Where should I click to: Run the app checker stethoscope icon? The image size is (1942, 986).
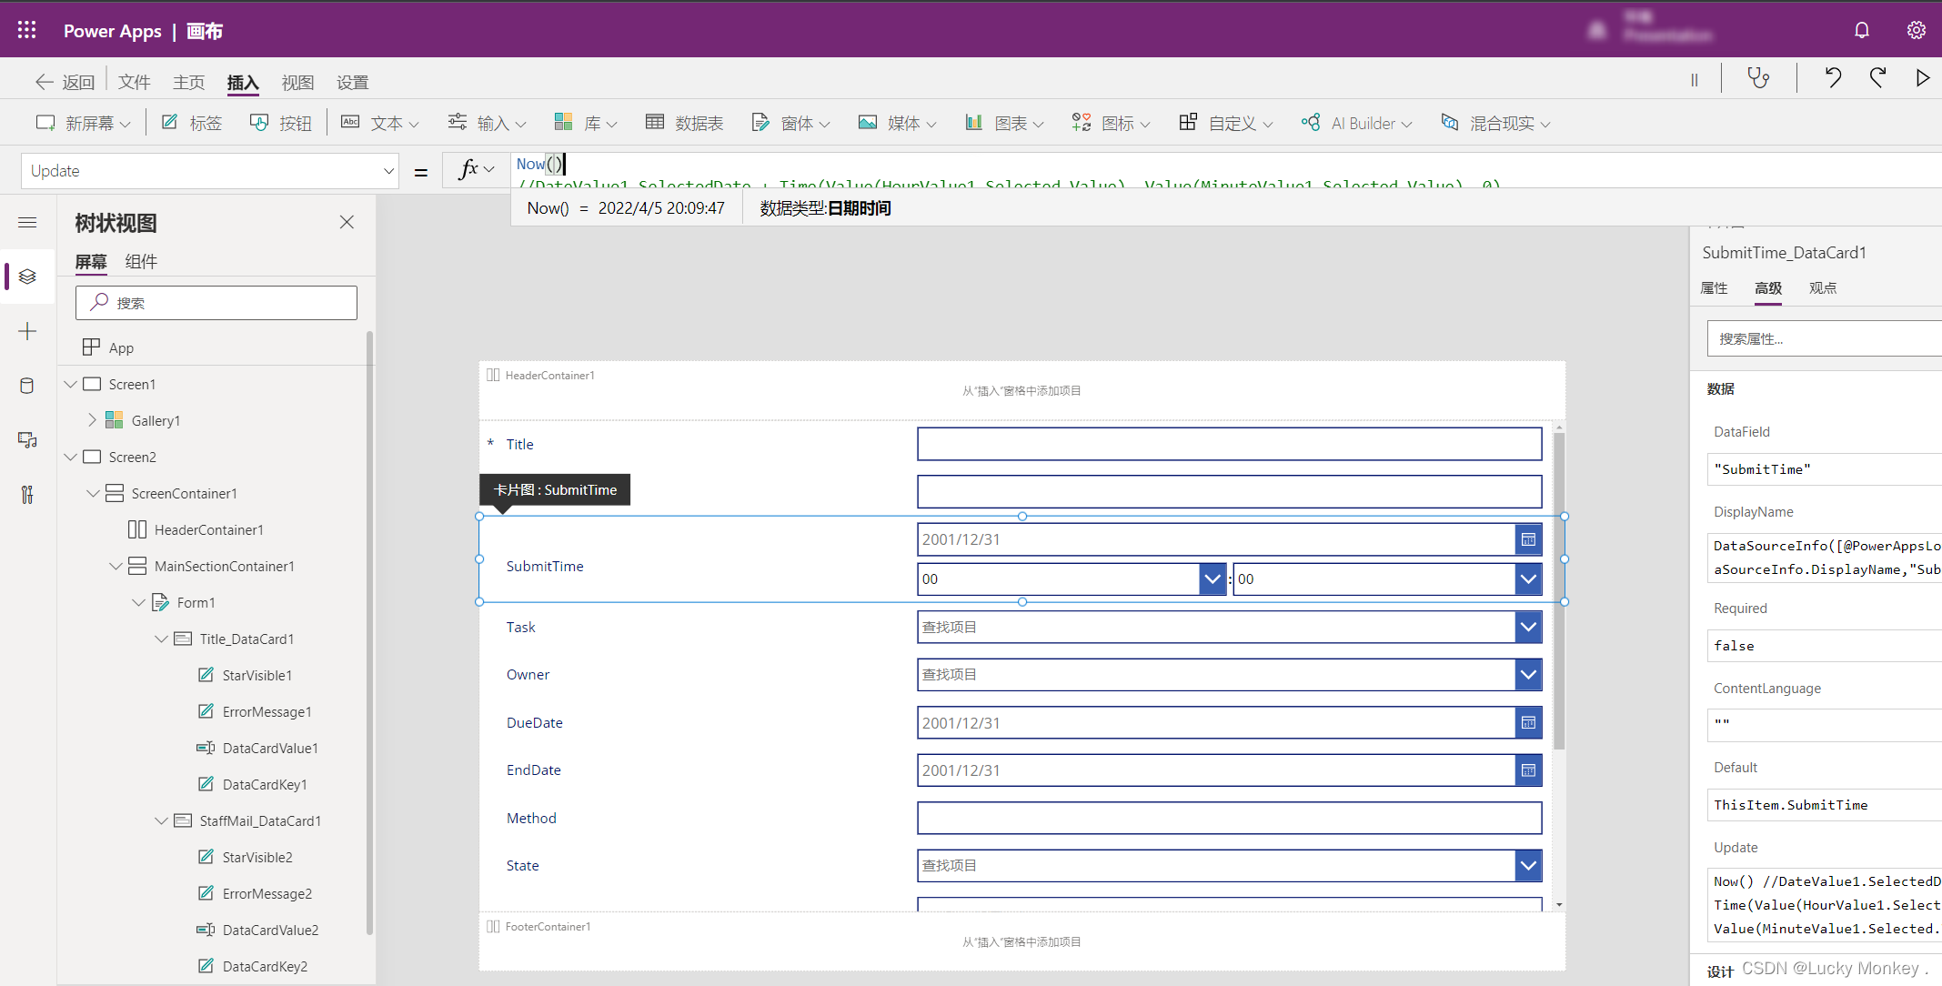(1758, 78)
